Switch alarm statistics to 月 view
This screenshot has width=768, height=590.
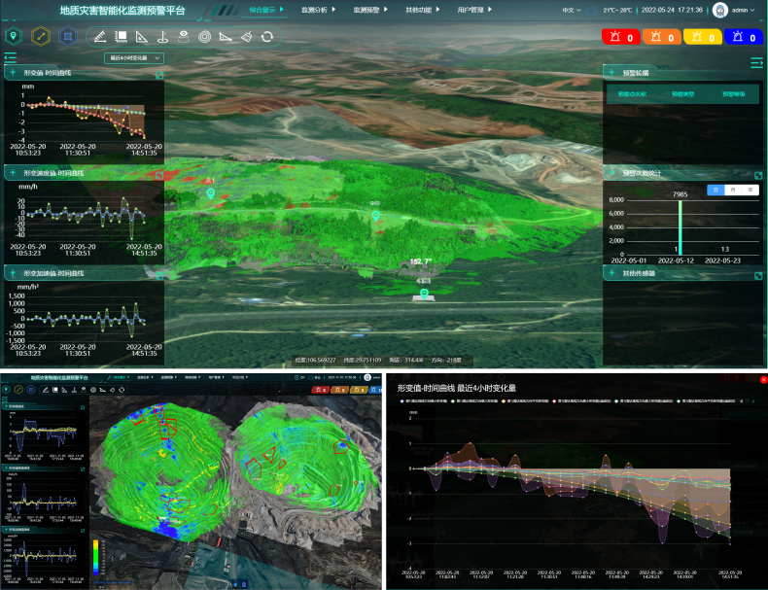point(732,190)
